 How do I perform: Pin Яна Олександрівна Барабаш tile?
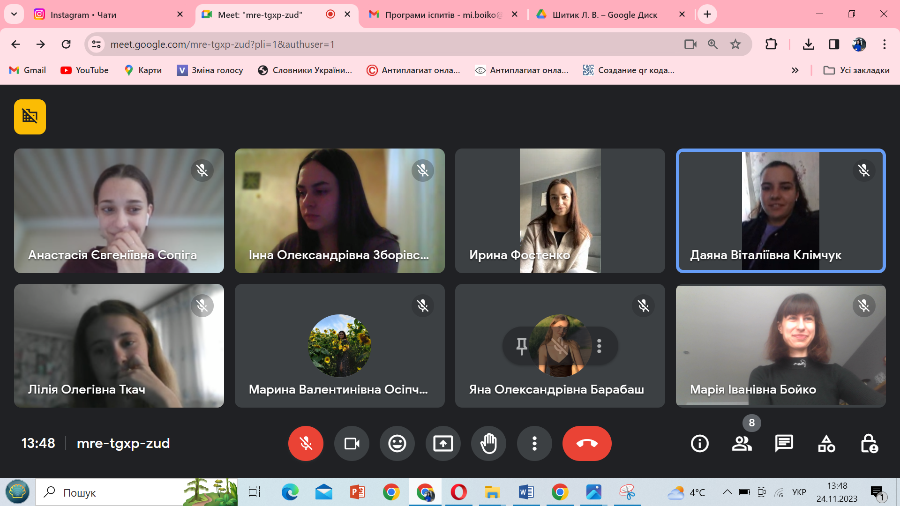[521, 346]
